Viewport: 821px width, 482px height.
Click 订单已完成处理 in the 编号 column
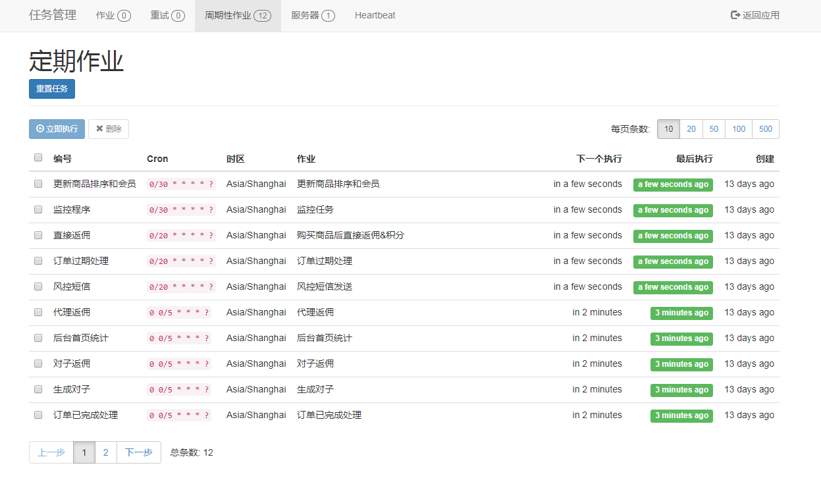coord(86,415)
